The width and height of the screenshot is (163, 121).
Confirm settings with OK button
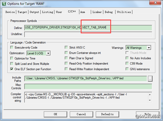pos(56,114)
